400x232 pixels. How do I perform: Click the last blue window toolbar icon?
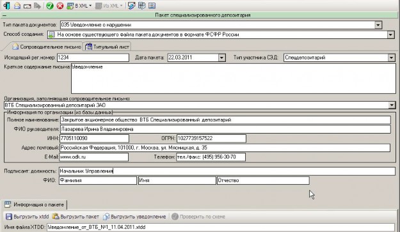(x=152, y=6)
